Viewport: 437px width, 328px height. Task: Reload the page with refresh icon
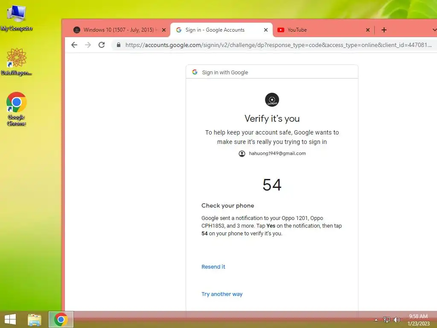click(102, 45)
